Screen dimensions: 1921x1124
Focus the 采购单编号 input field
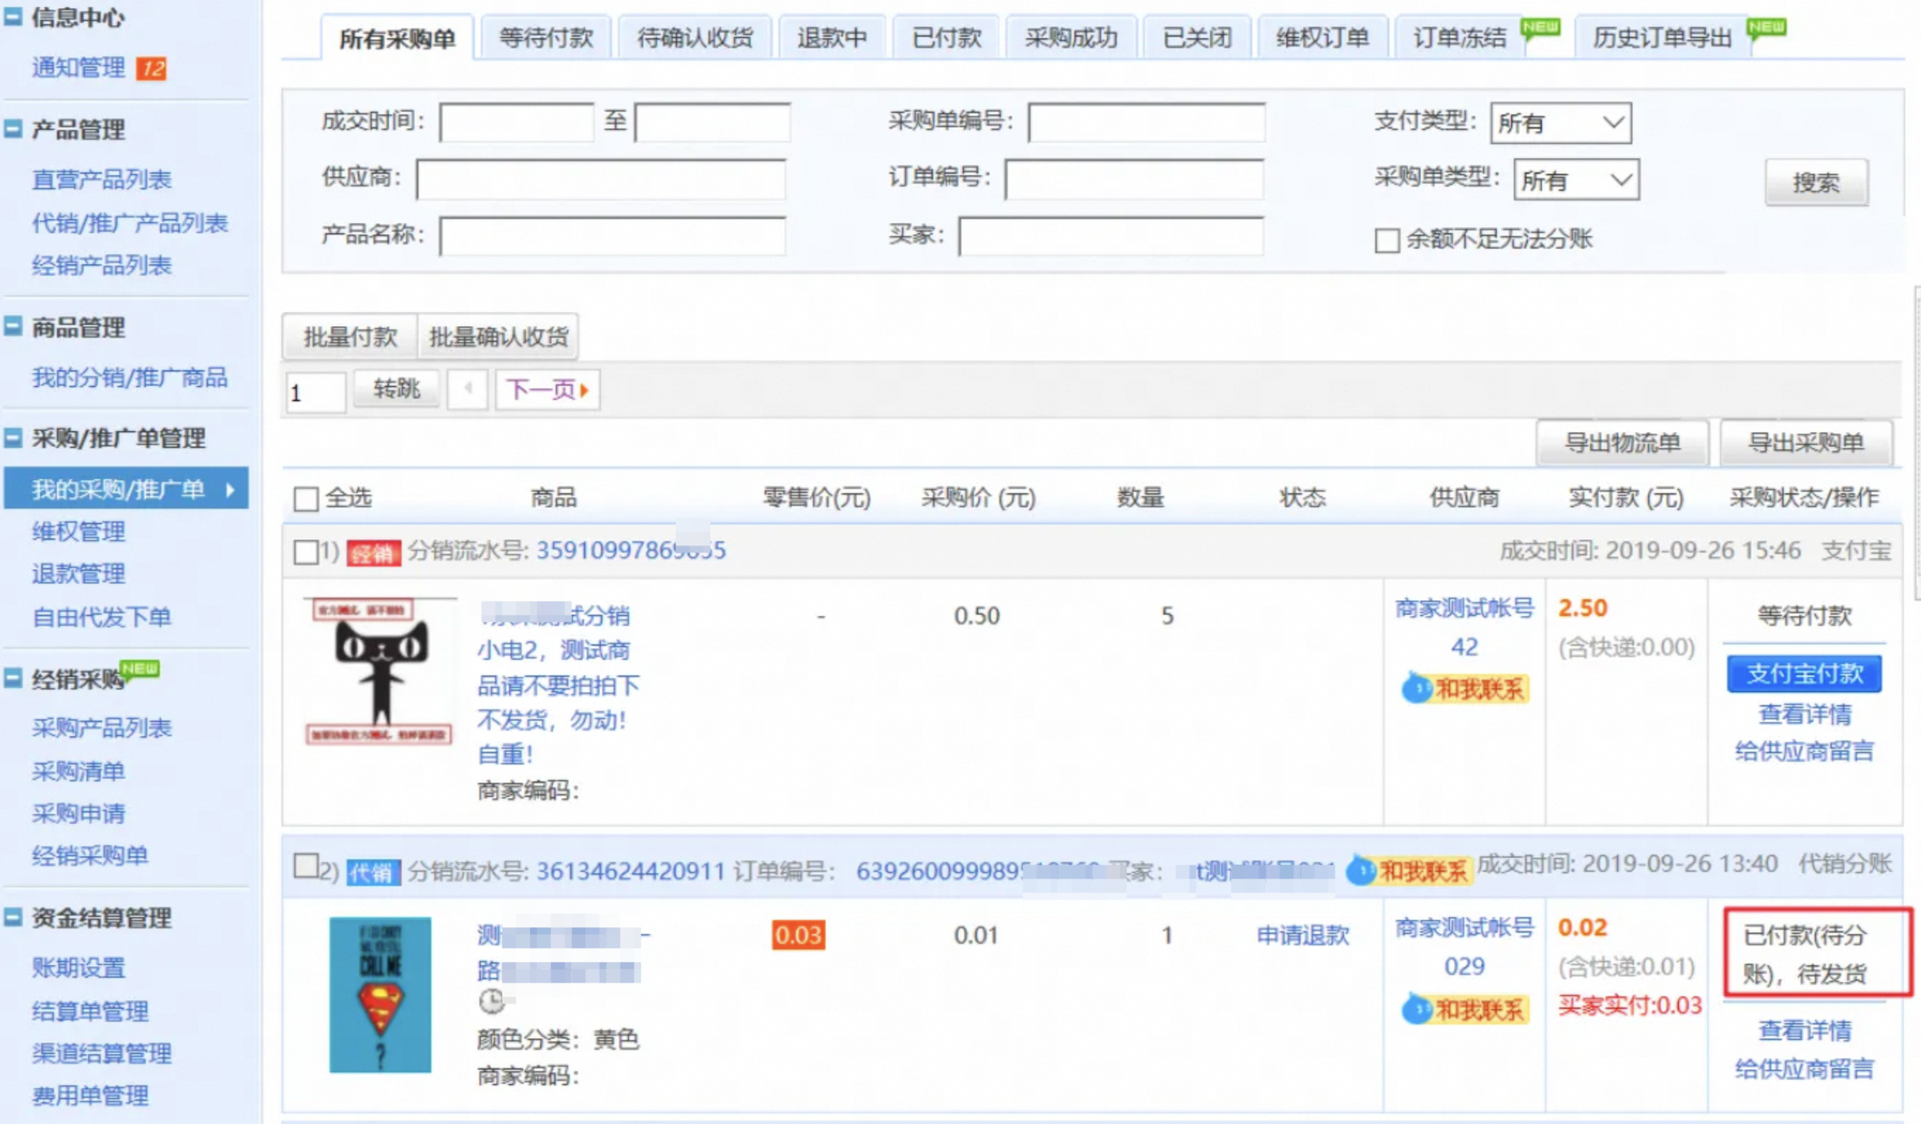pos(1146,122)
